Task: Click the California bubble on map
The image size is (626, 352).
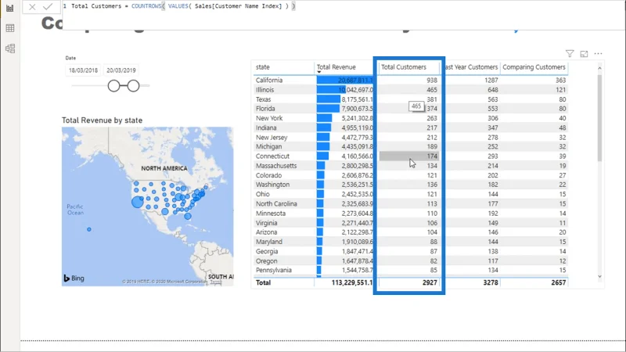Action: [138, 202]
